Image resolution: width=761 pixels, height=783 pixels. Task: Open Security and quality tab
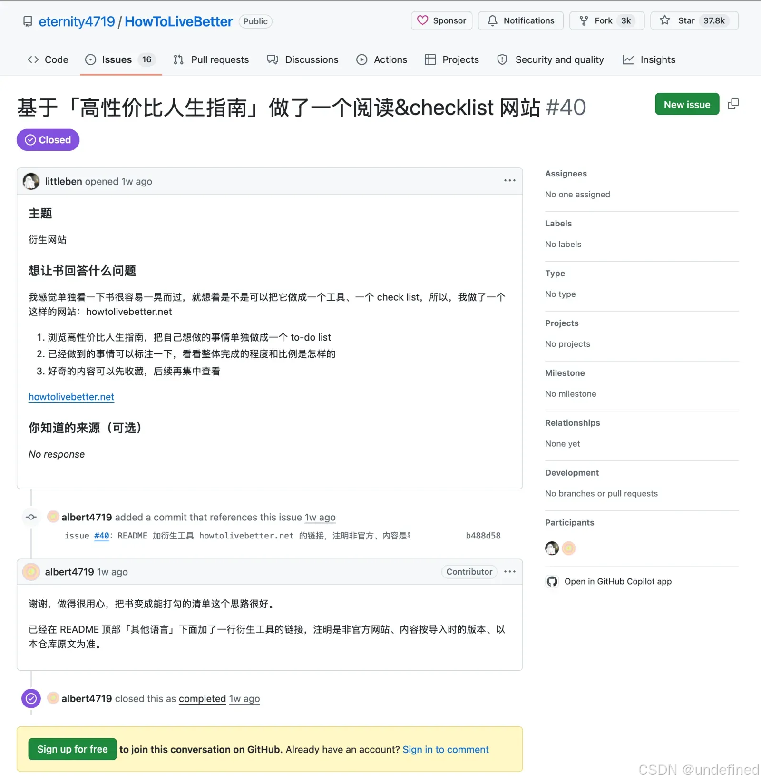coord(550,60)
